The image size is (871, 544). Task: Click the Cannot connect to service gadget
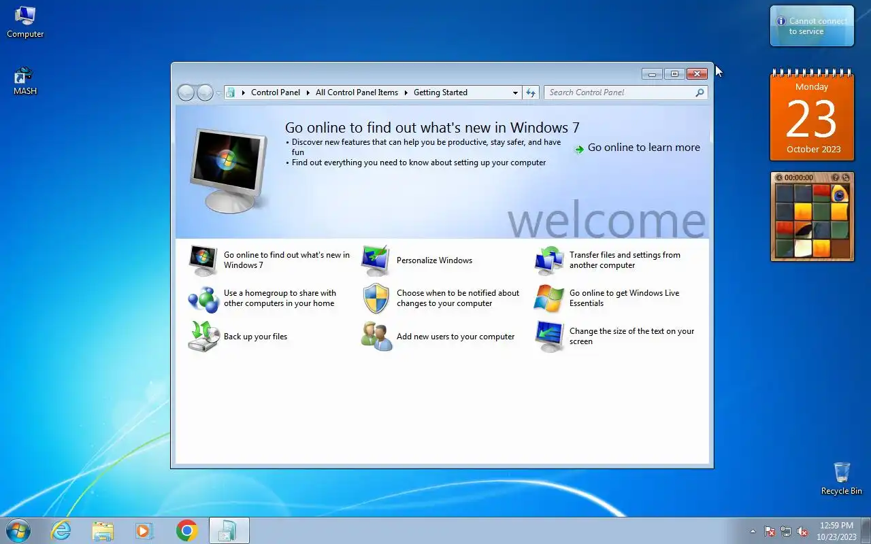pos(812,27)
